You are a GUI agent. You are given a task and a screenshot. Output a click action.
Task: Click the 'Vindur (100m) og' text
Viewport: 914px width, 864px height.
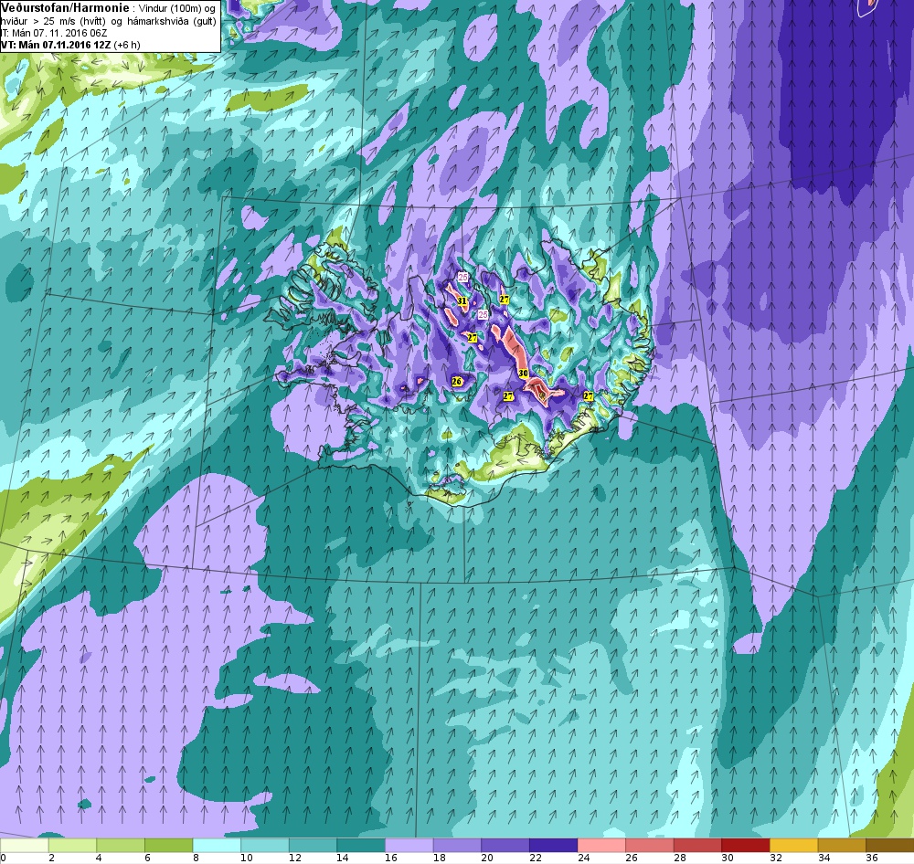[176, 9]
